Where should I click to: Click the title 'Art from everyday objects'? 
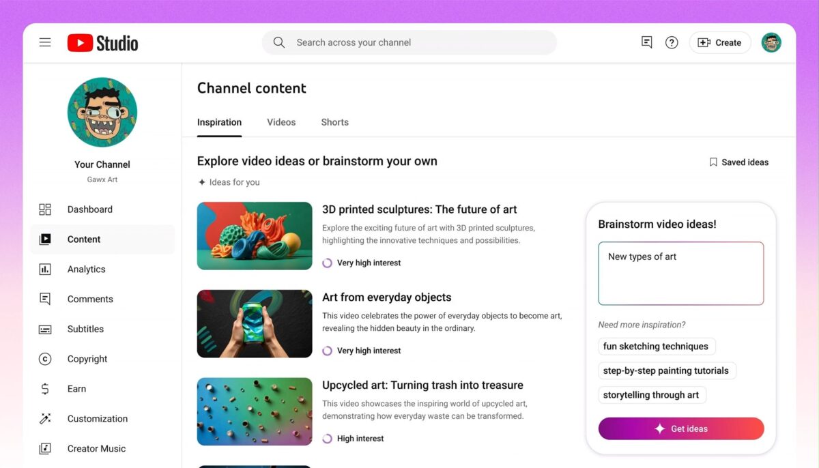pos(386,297)
